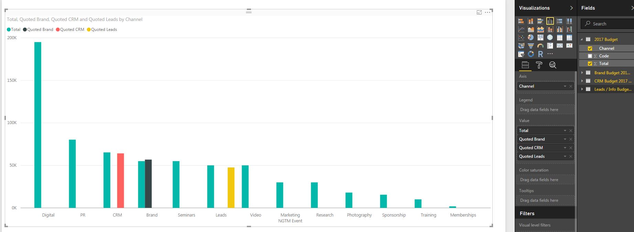Select the table visual
634x232 pixels.
560,37
